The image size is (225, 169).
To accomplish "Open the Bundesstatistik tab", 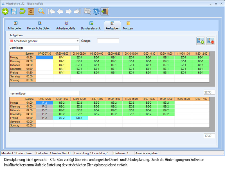I will tap(91, 26).
